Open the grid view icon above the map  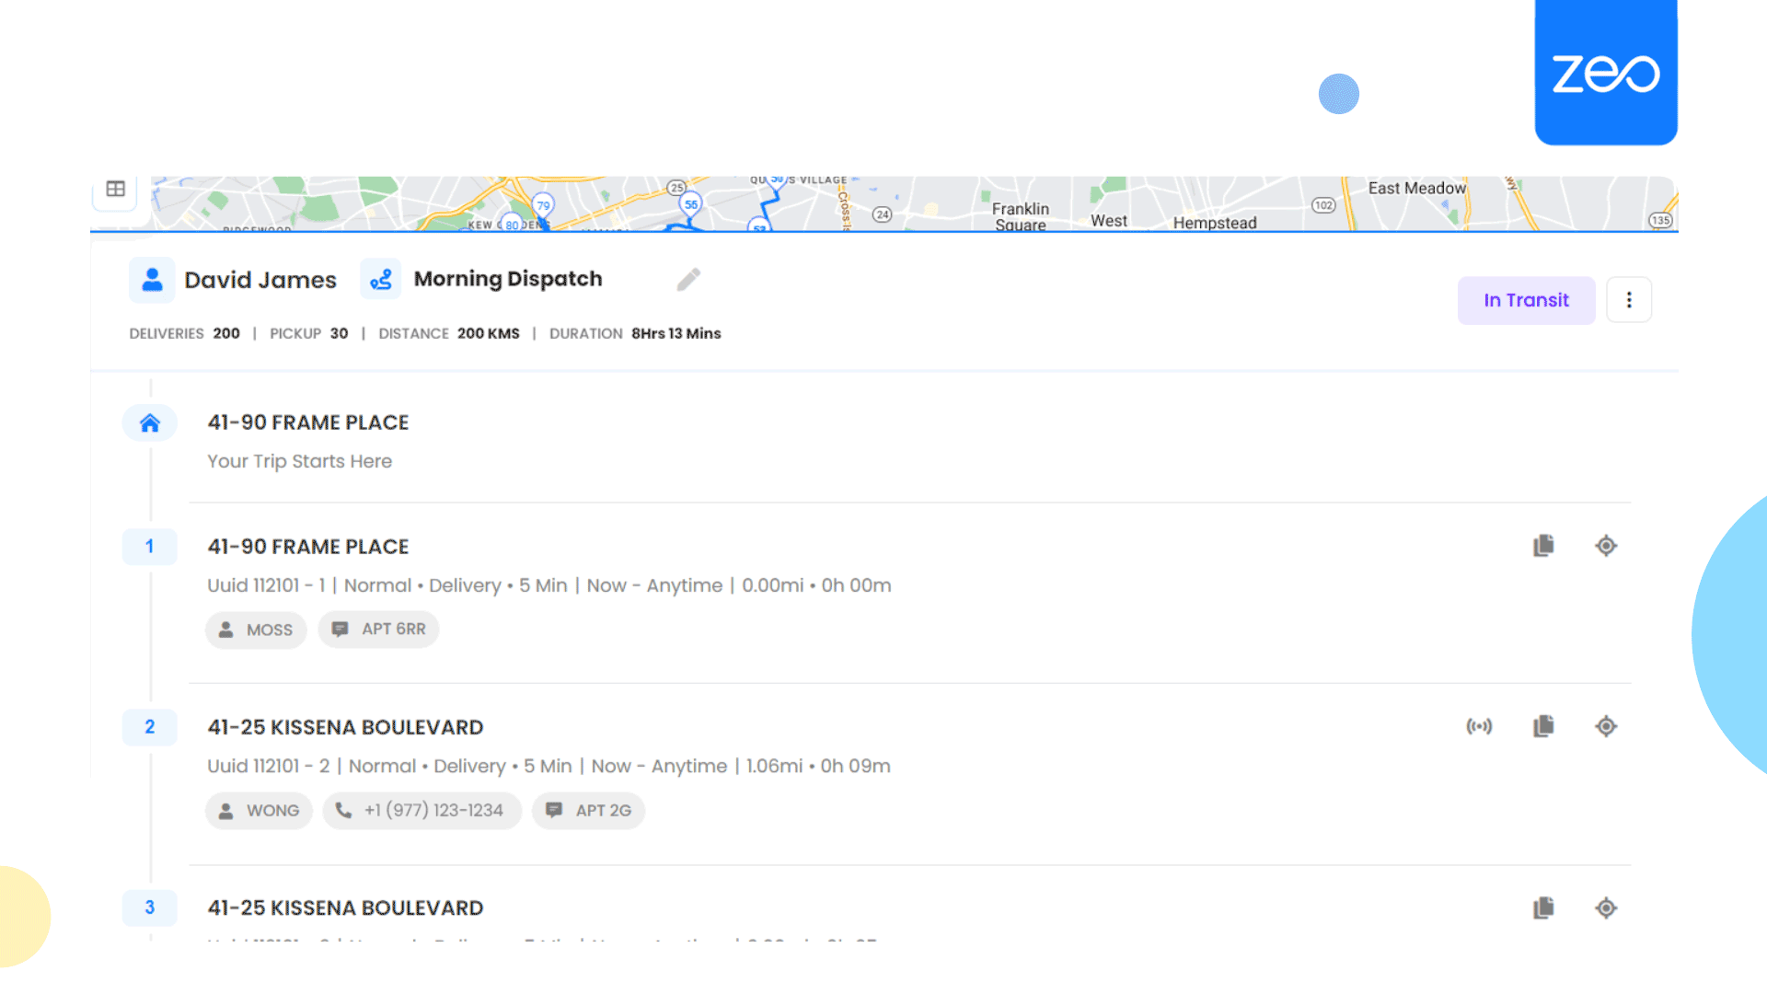coord(116,191)
